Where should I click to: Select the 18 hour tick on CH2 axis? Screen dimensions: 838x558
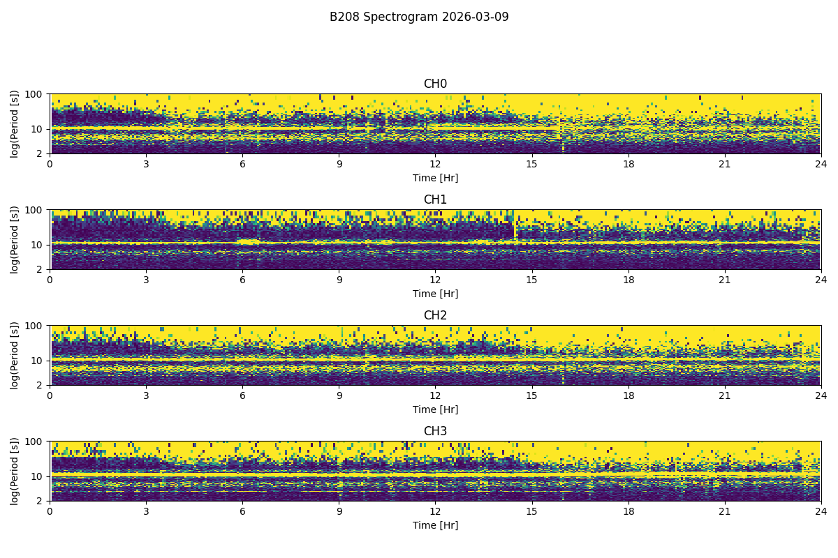(628, 395)
